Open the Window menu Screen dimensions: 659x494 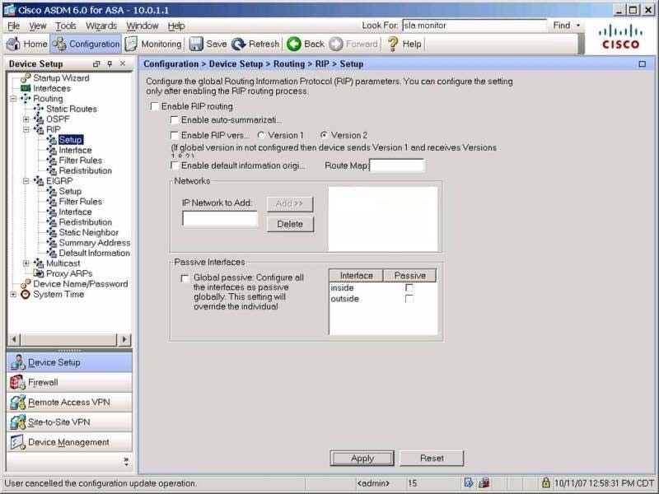(x=142, y=26)
